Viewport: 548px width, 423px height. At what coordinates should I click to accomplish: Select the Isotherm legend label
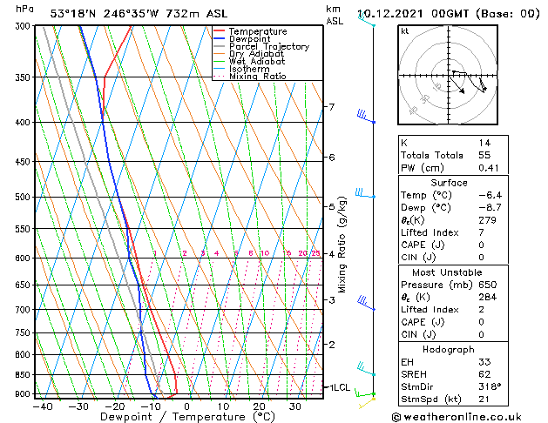[249, 69]
